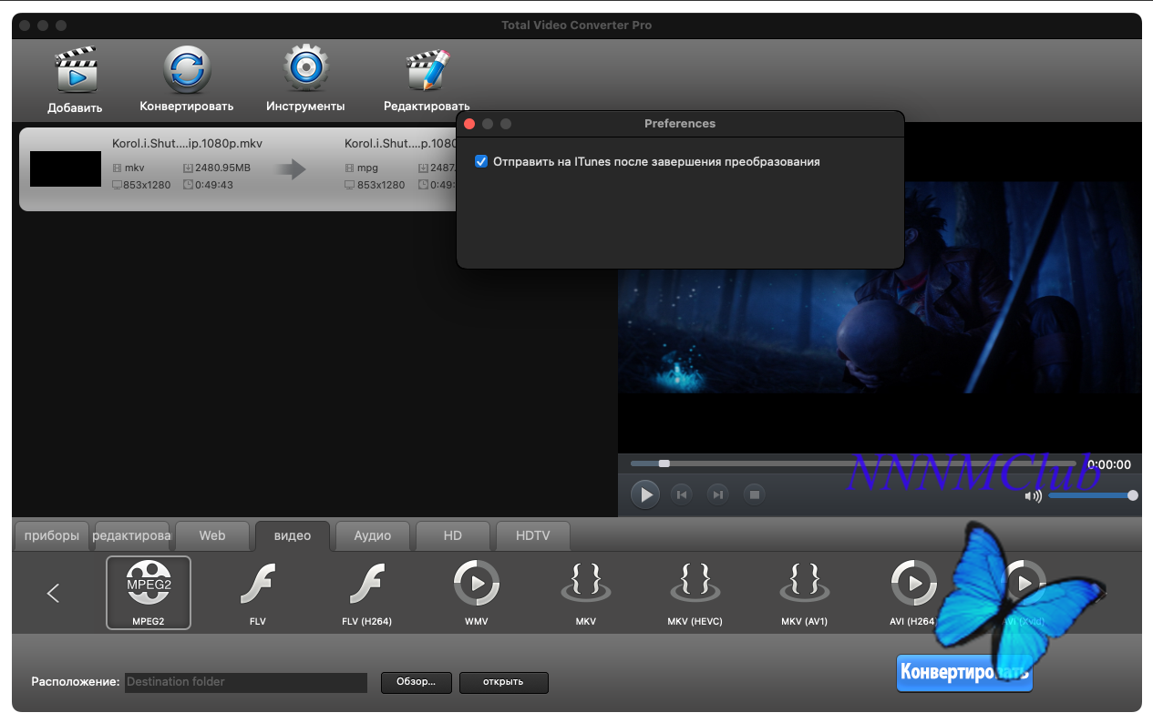Switch to the HDTV tab
The height and width of the screenshot is (723, 1153).
533,535
